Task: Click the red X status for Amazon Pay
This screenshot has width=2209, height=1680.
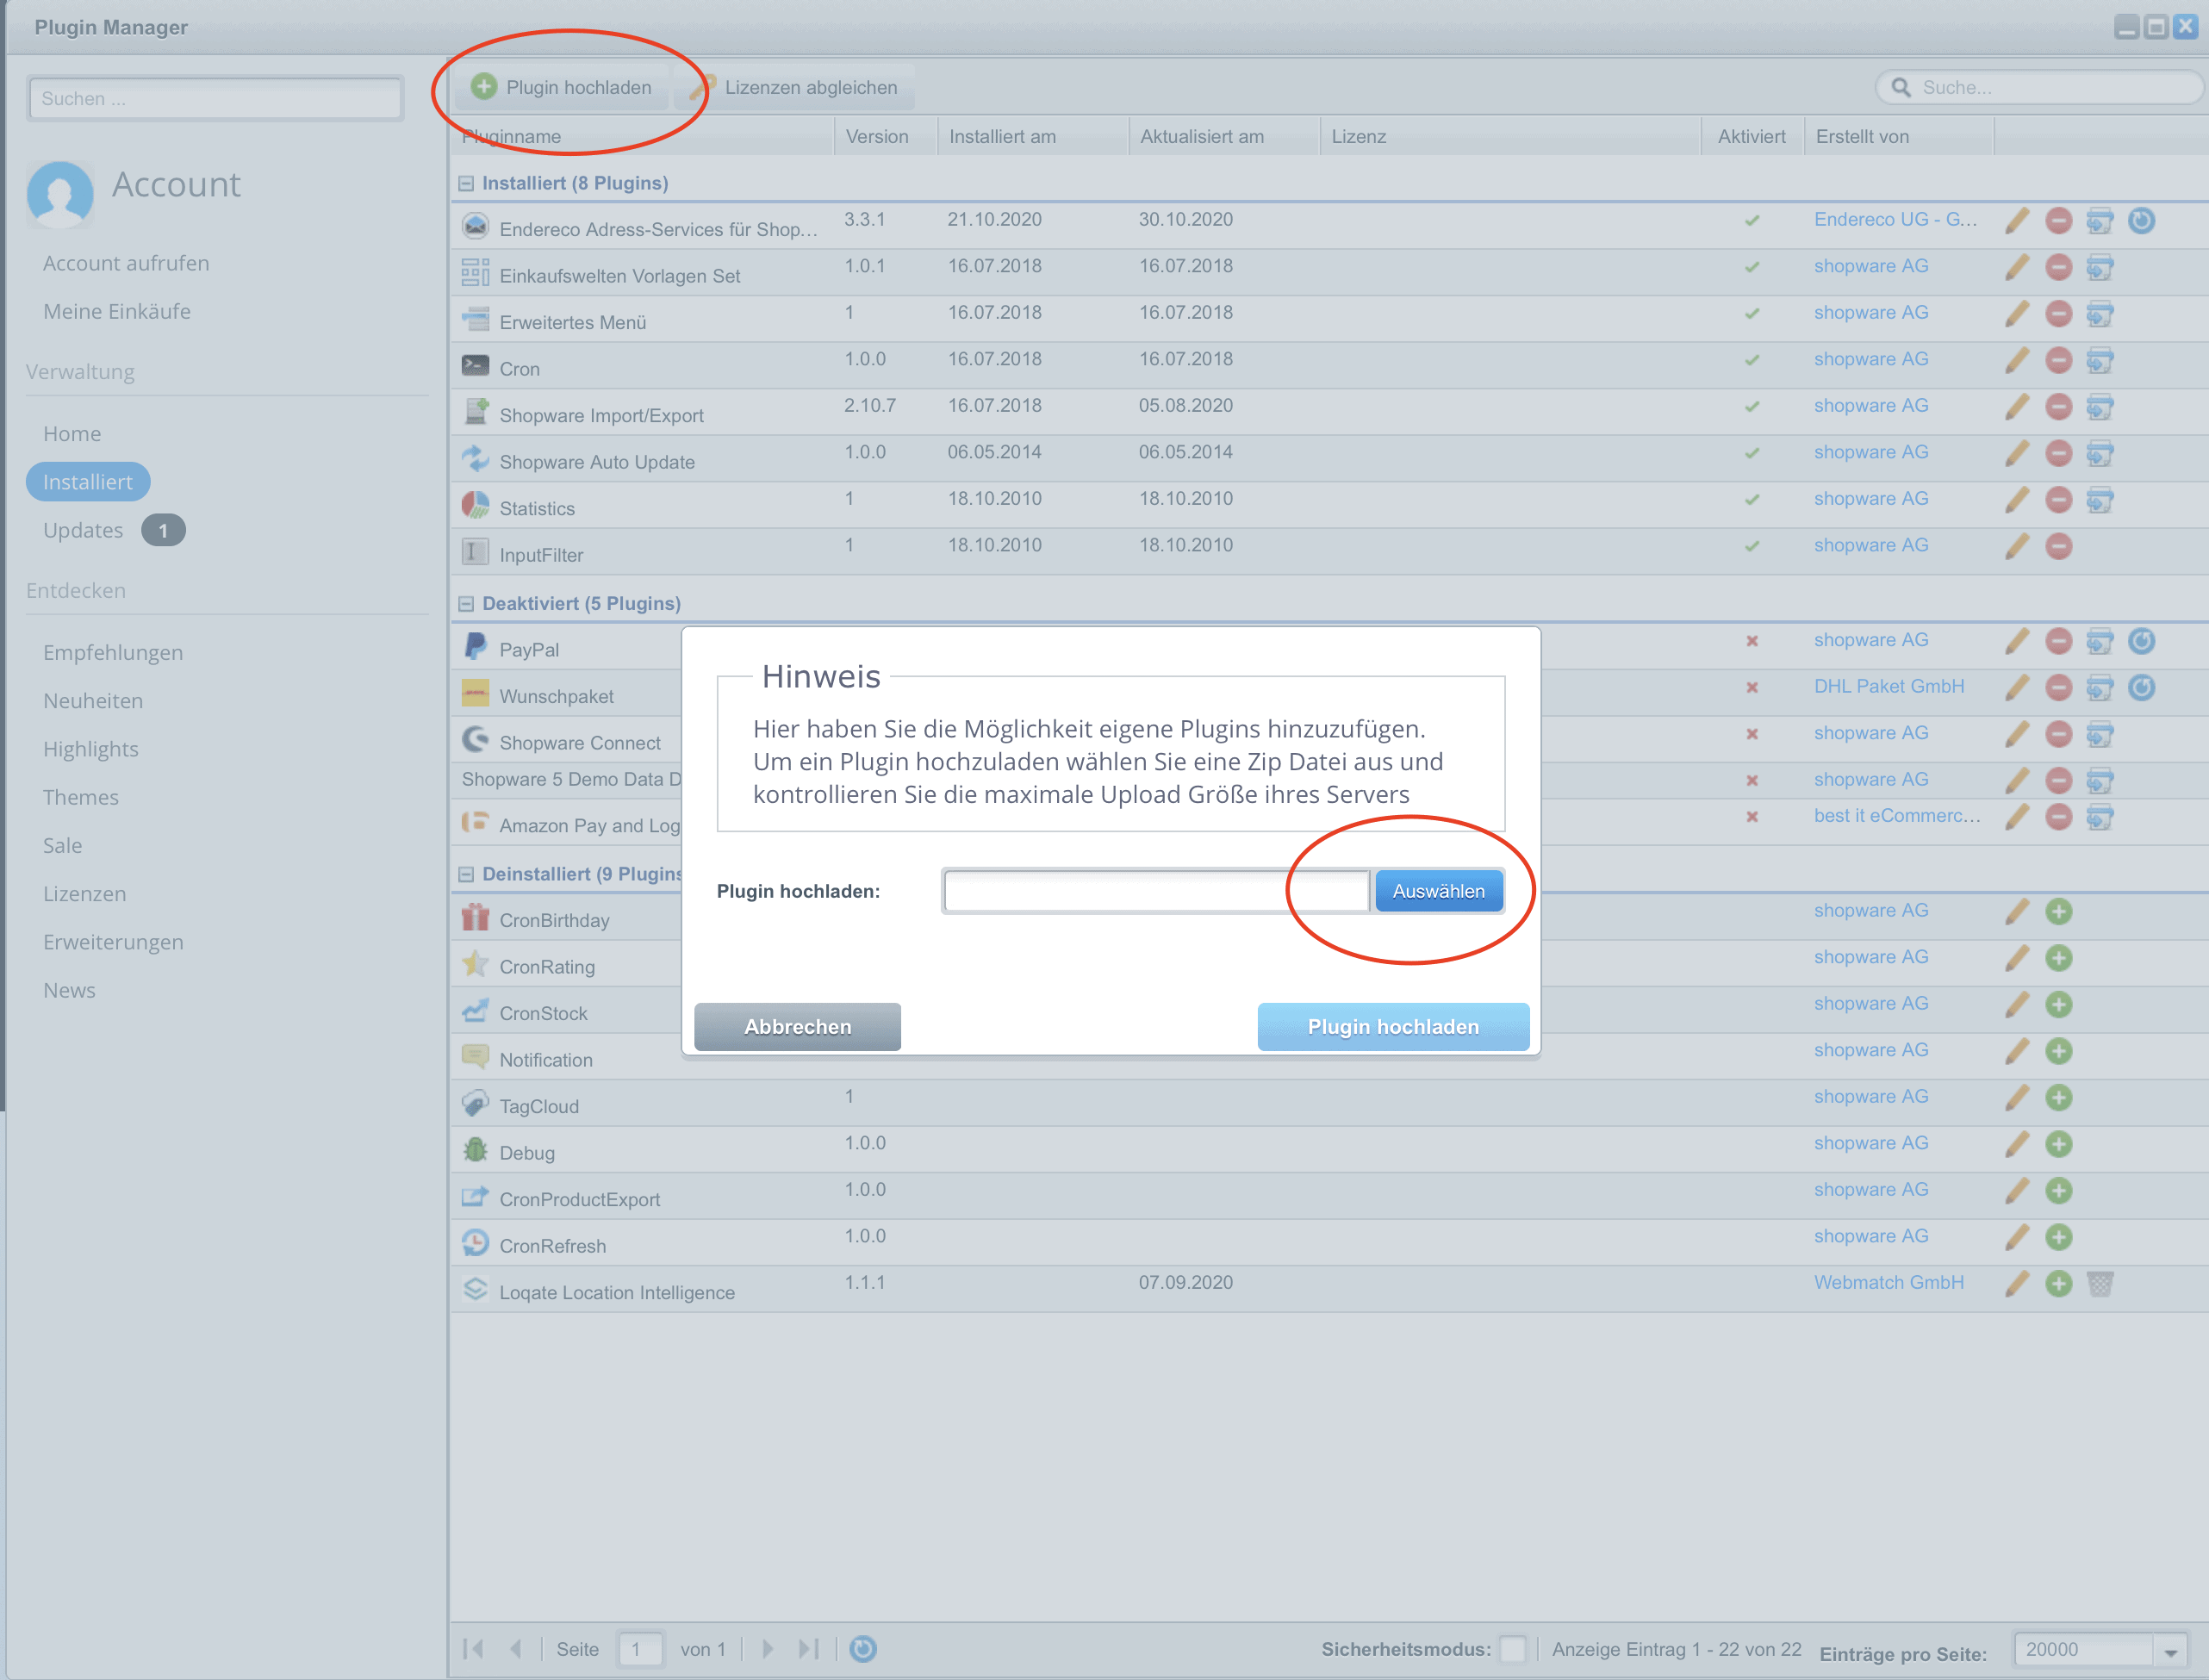Action: [x=1752, y=817]
